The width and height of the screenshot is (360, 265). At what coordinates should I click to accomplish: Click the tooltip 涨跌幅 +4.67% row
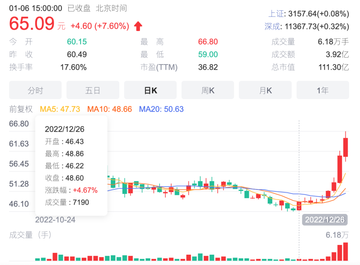(71, 190)
